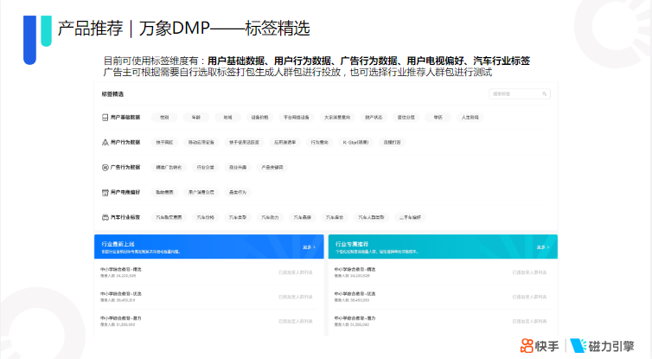Screen dimensions: 652x359
Task: Click 已添加至人群列表 for 潜力 in 行业专属推荐
Action: (529, 322)
